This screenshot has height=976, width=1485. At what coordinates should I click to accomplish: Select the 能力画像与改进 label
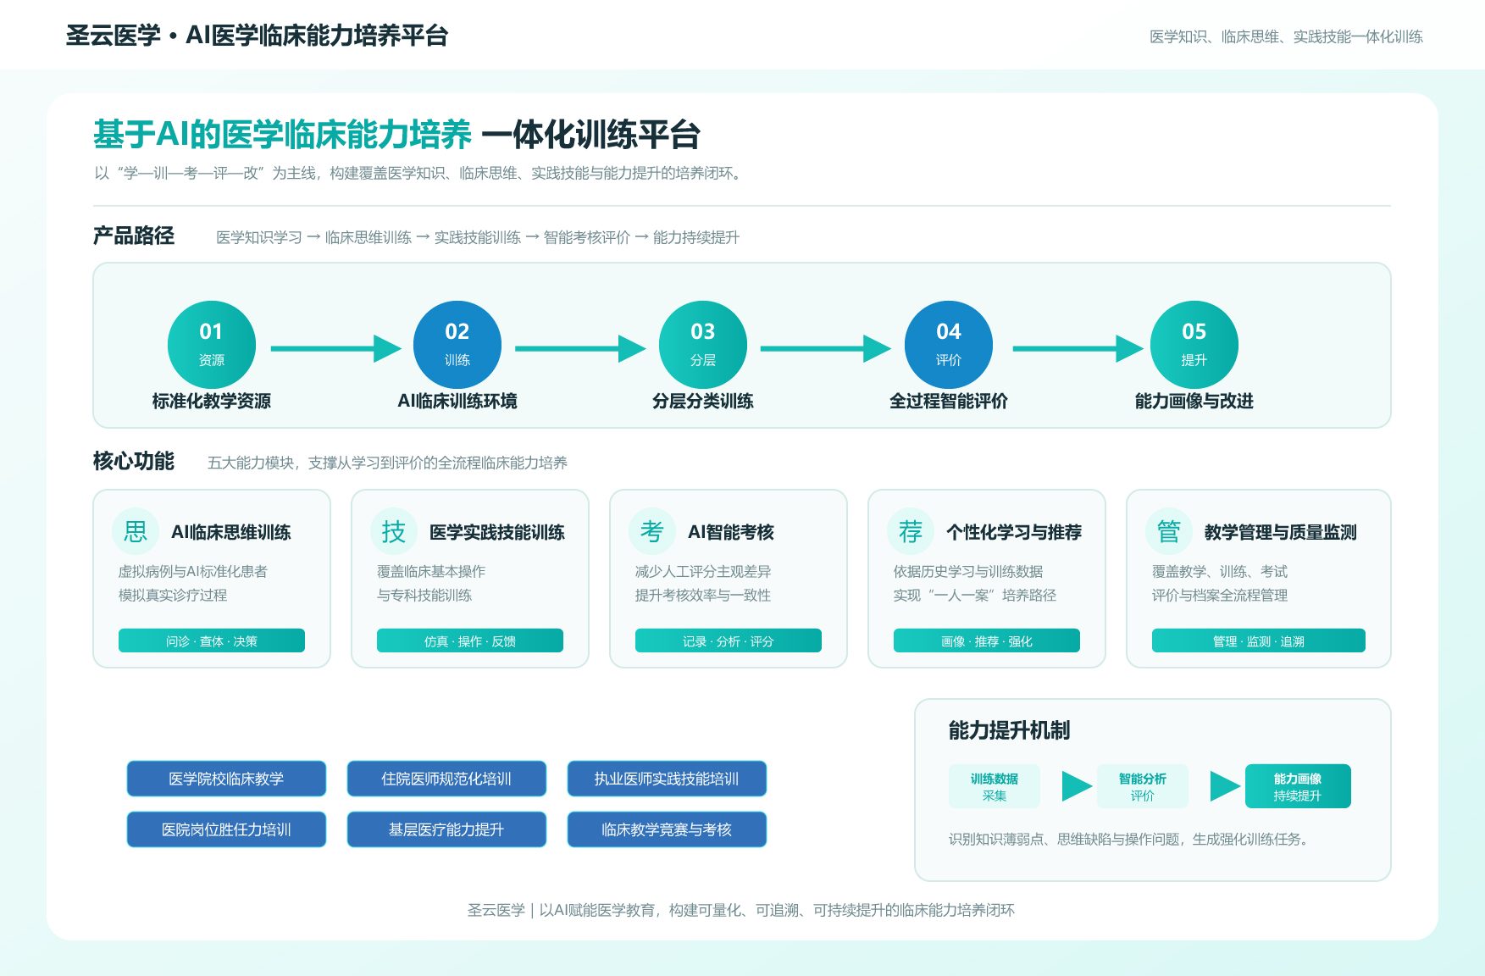point(1194,401)
